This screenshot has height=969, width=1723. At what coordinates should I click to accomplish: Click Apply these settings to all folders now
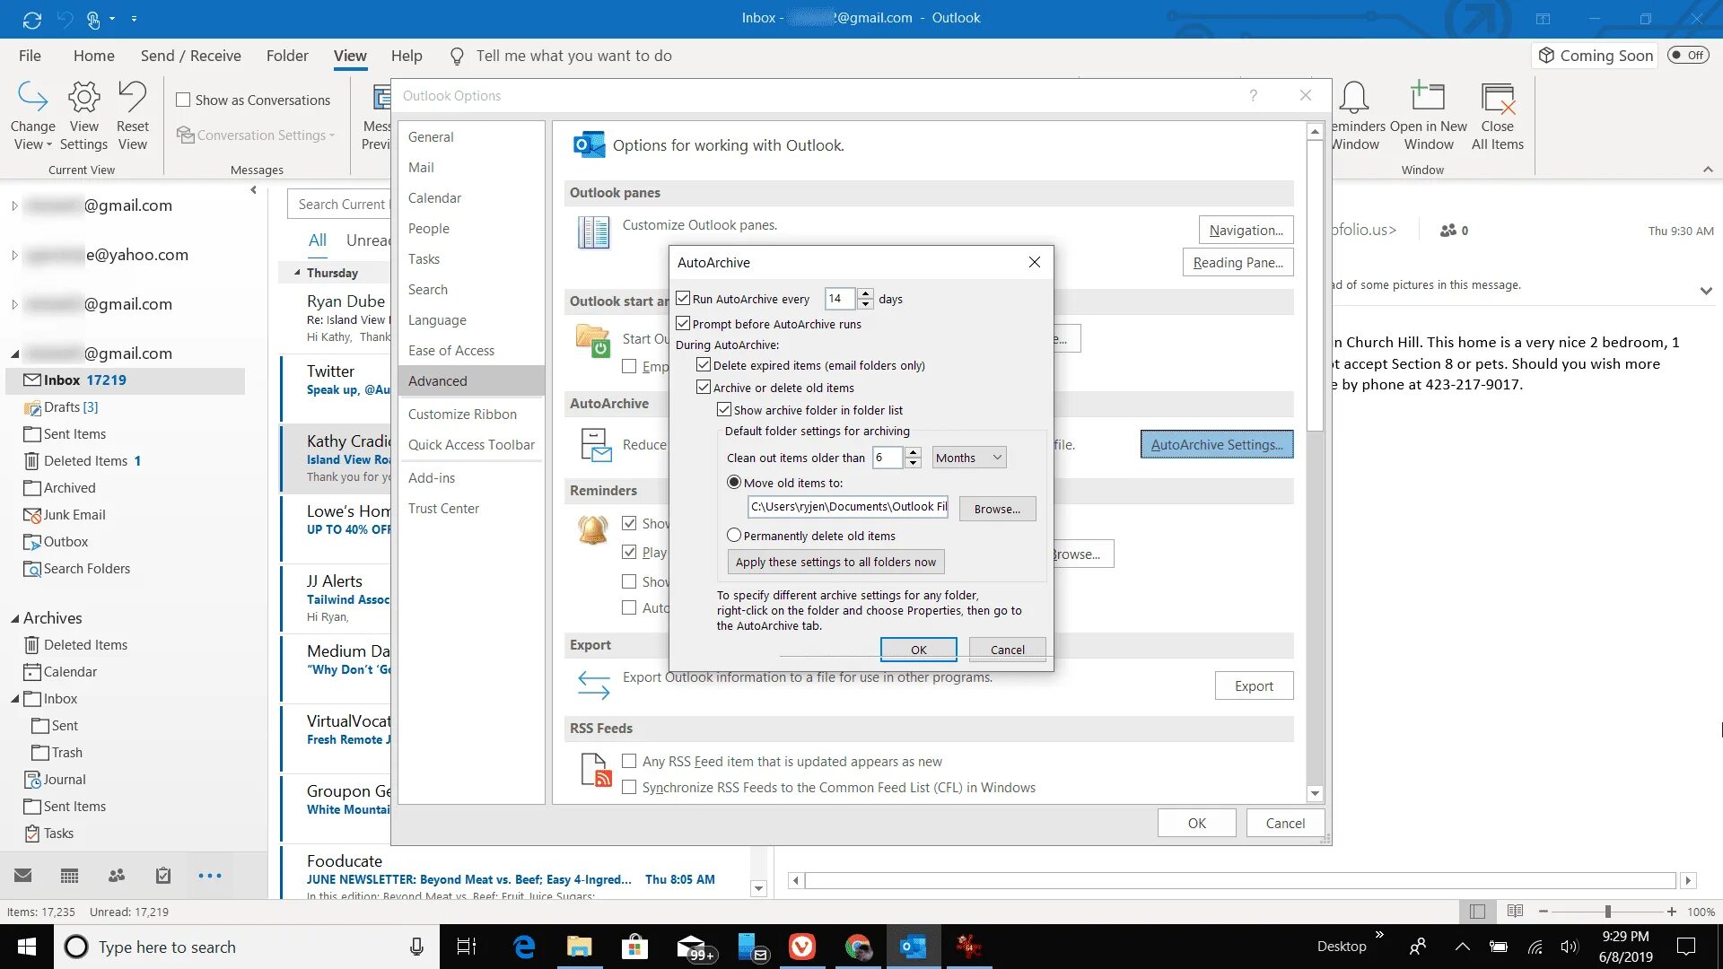point(835,563)
